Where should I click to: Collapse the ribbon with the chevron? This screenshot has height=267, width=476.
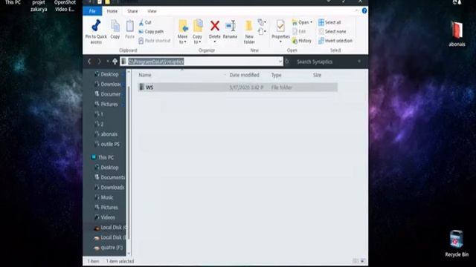(357, 11)
